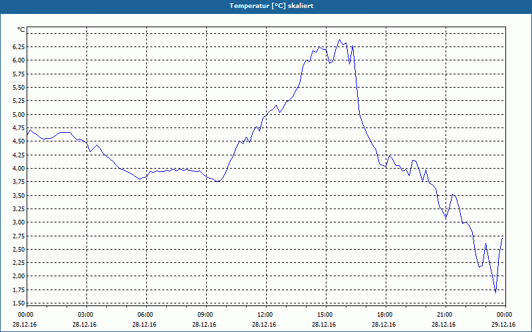This screenshot has height=332, width=532.
Task: Click the °C unit label atop the y-axis
Action: click(21, 30)
